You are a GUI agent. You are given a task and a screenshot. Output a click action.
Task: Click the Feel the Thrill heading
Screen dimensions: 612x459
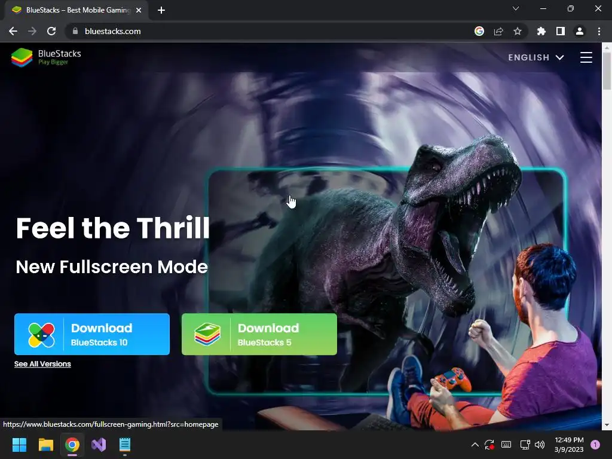click(113, 228)
